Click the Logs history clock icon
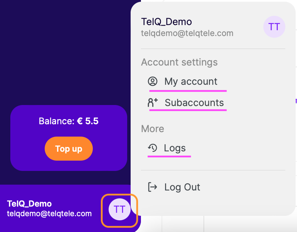This screenshot has height=232, width=297. point(152,148)
